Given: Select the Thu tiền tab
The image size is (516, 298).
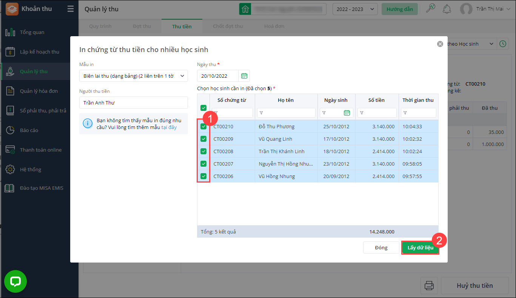Looking at the screenshot, I should pos(182,26).
